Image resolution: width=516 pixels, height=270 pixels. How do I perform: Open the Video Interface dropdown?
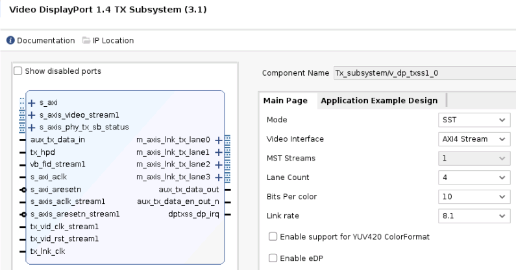[472, 139]
